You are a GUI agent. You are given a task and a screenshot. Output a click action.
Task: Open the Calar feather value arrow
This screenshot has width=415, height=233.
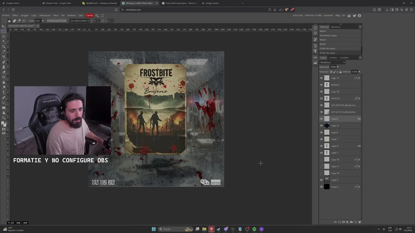(x=42, y=21)
